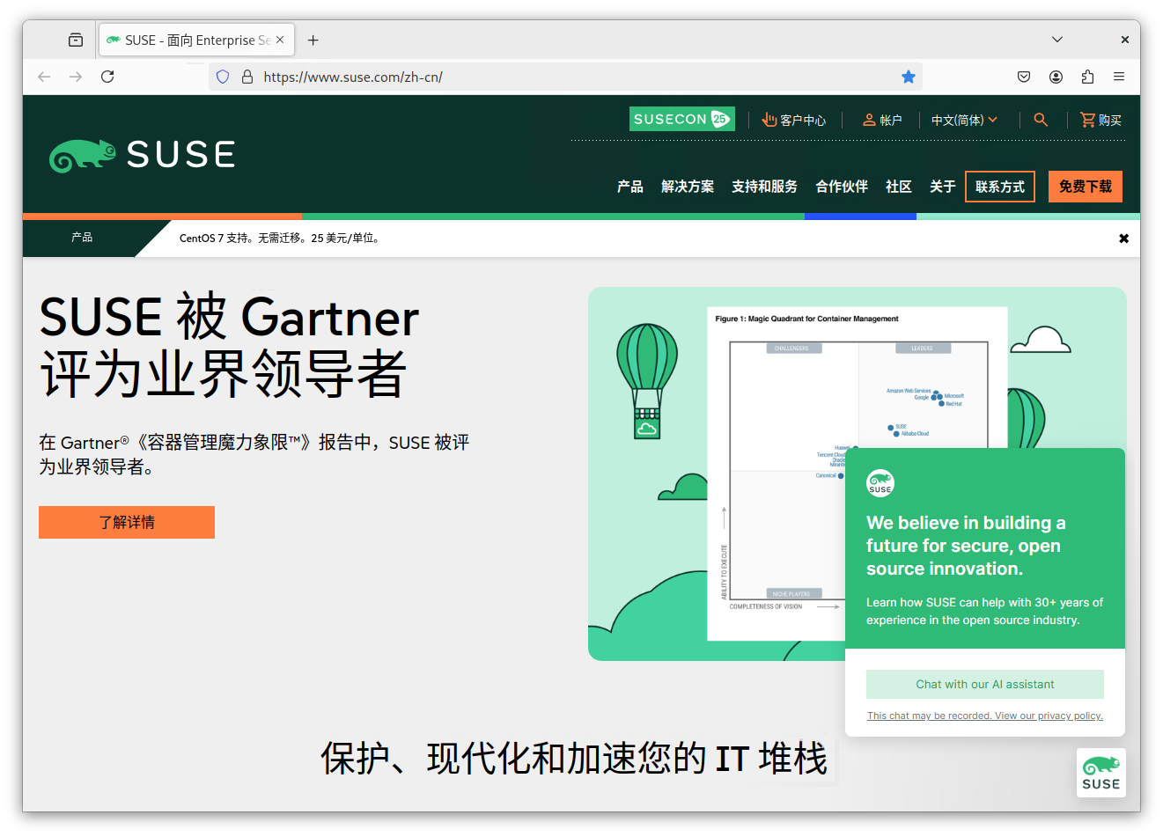Open a new tab with plus button
This screenshot has height=837, width=1163.
(313, 40)
